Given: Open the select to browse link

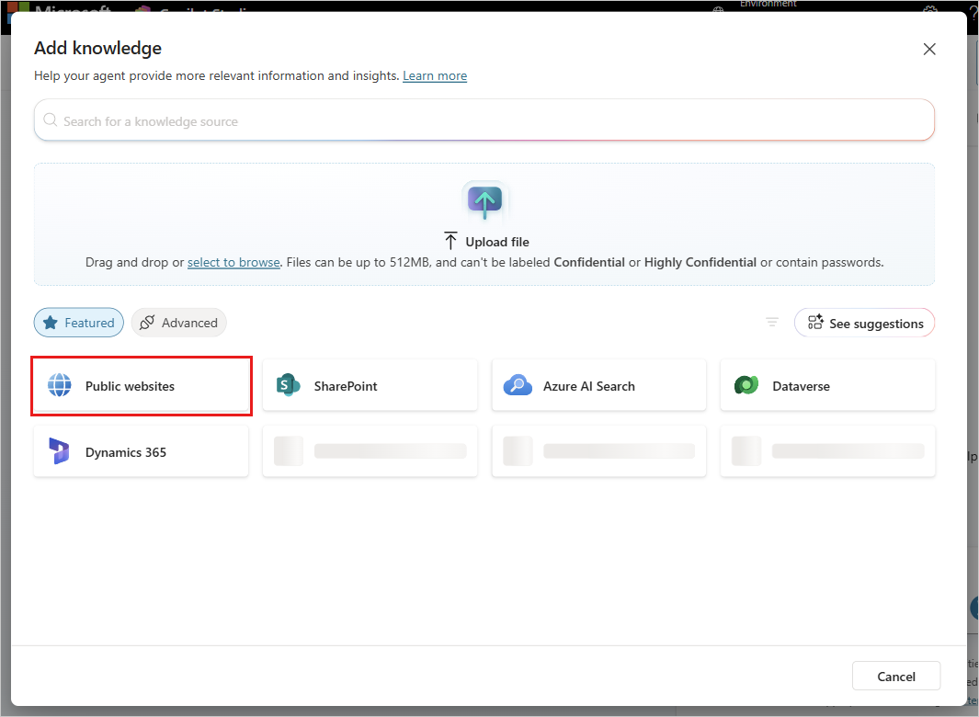Looking at the screenshot, I should (233, 262).
